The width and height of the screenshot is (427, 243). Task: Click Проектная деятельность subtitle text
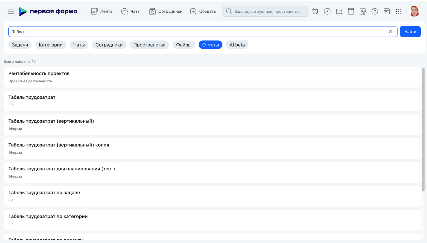(x=30, y=81)
